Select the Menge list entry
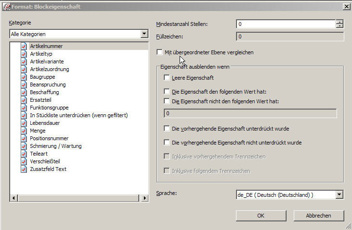The width and height of the screenshot is (352, 230). click(x=38, y=131)
